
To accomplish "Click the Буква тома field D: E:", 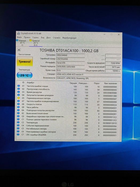I will pyautogui.click(x=70, y=71).
